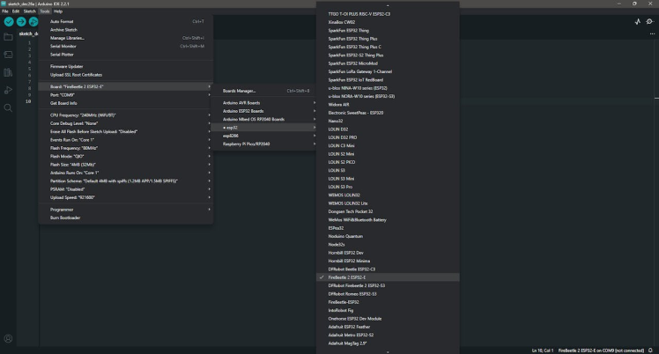Select the checked FireBeetle 2 ESP32-E board
659x354 pixels.
(x=352, y=277)
